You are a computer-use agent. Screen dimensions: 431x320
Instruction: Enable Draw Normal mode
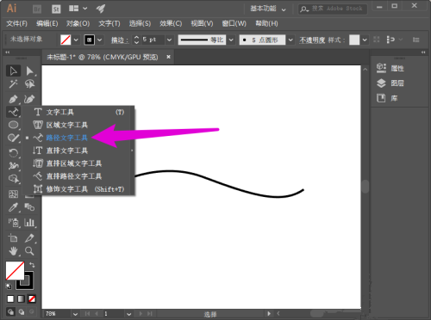[x=11, y=311]
